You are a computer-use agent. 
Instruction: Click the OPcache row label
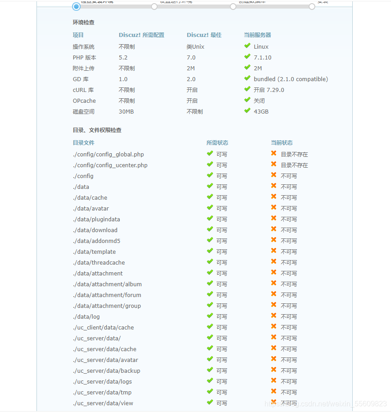[x=84, y=101]
